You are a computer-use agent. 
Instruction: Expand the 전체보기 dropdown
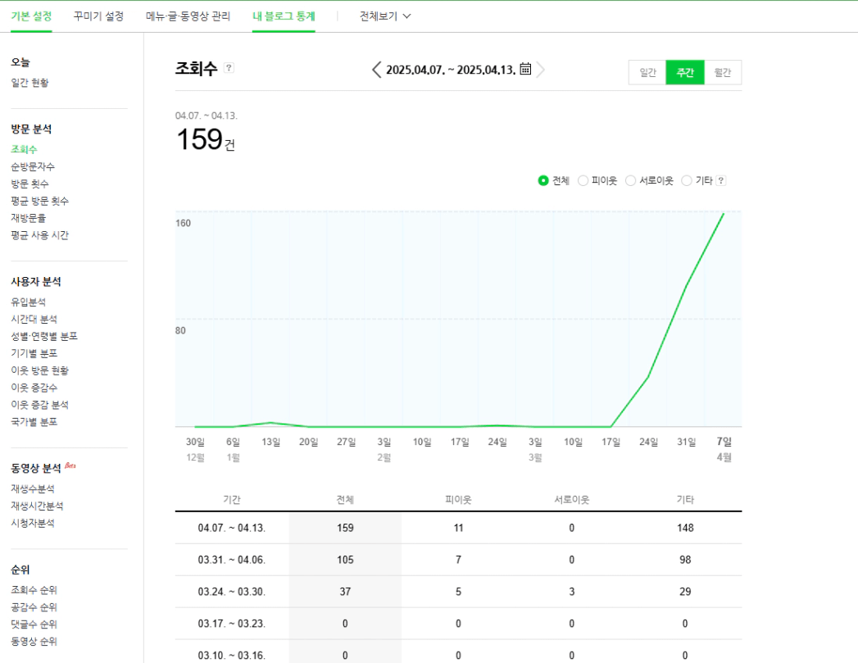384,16
